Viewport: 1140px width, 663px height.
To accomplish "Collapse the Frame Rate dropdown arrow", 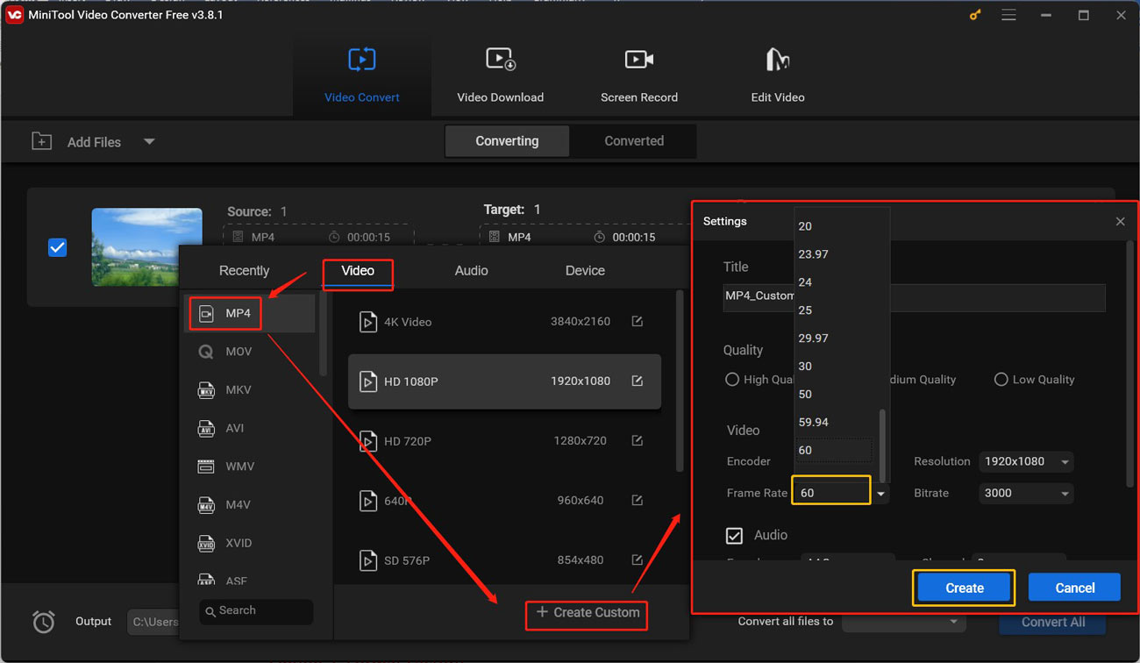I will (x=880, y=494).
